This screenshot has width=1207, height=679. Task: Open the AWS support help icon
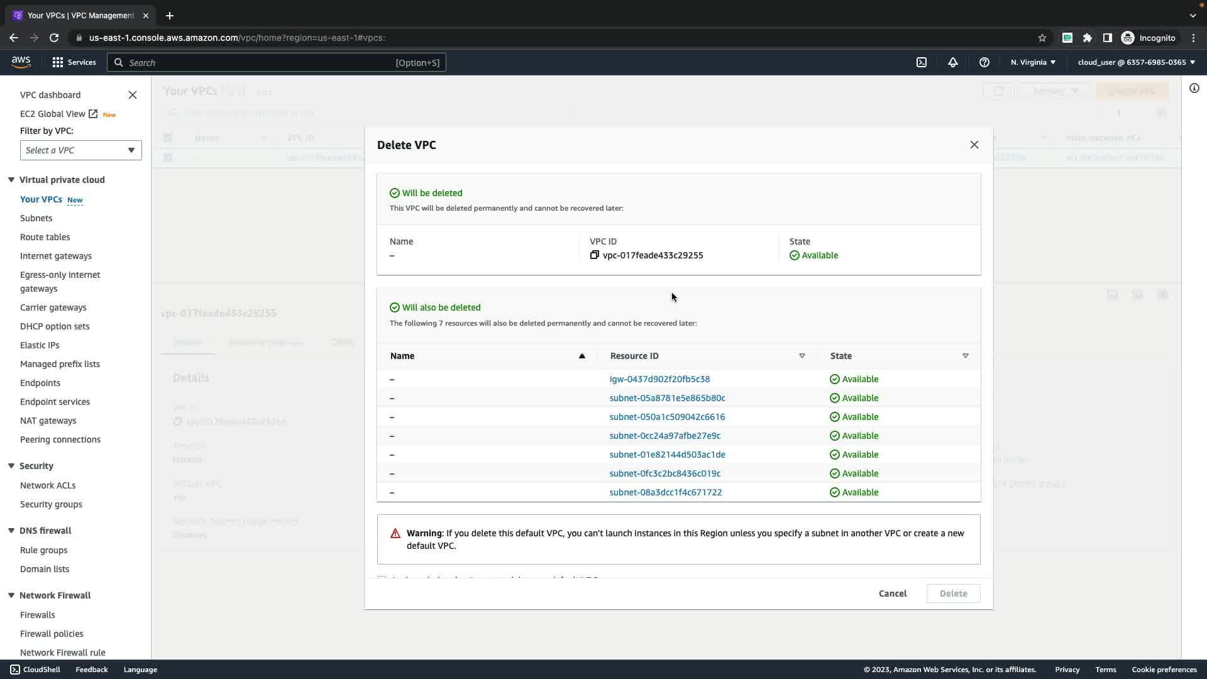pyautogui.click(x=984, y=62)
